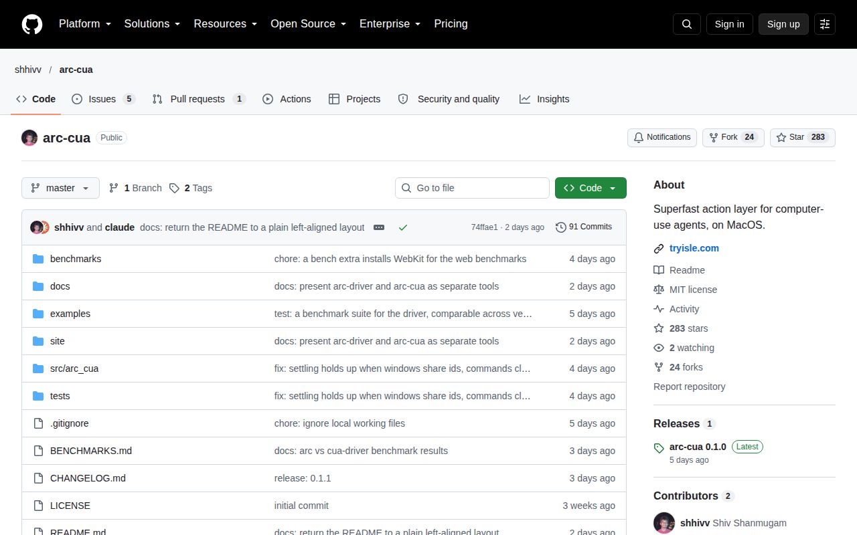Click the Sign up button
857x535 pixels.
click(783, 24)
